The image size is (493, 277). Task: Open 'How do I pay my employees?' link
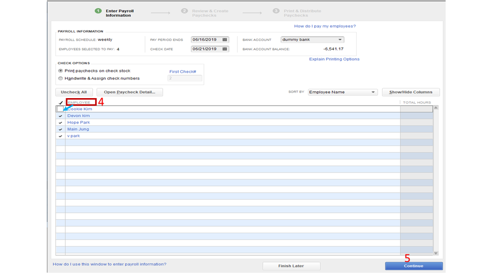click(325, 26)
